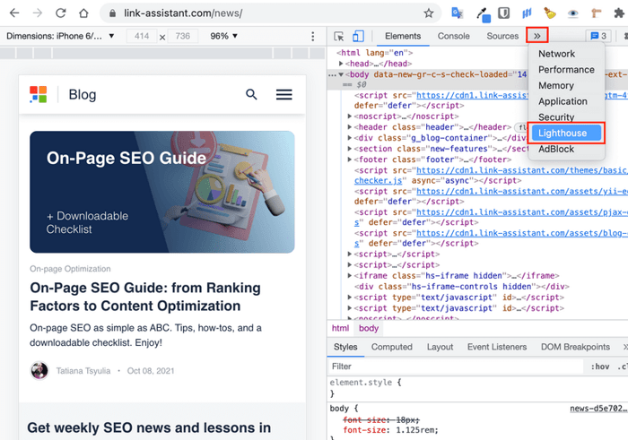Select Security from the overflow menu

(556, 117)
